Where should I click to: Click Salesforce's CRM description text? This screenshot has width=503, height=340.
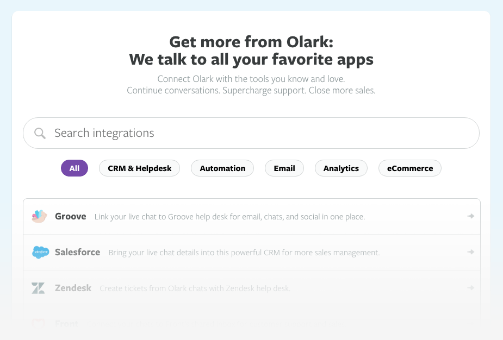point(244,253)
